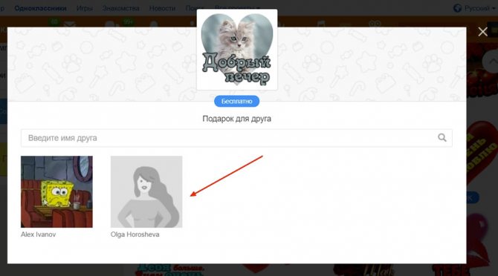Viewport: 498px width, 276px height.
Task: Click the scroll-to-top chevron at right edge
Action: tap(491, 62)
